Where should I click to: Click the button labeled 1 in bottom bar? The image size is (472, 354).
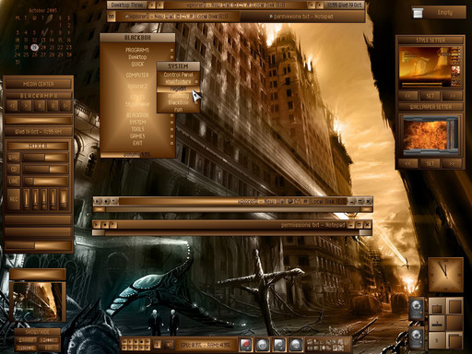tap(157, 345)
